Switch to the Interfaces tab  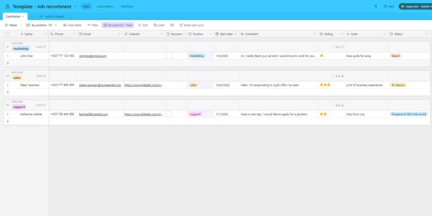click(127, 6)
